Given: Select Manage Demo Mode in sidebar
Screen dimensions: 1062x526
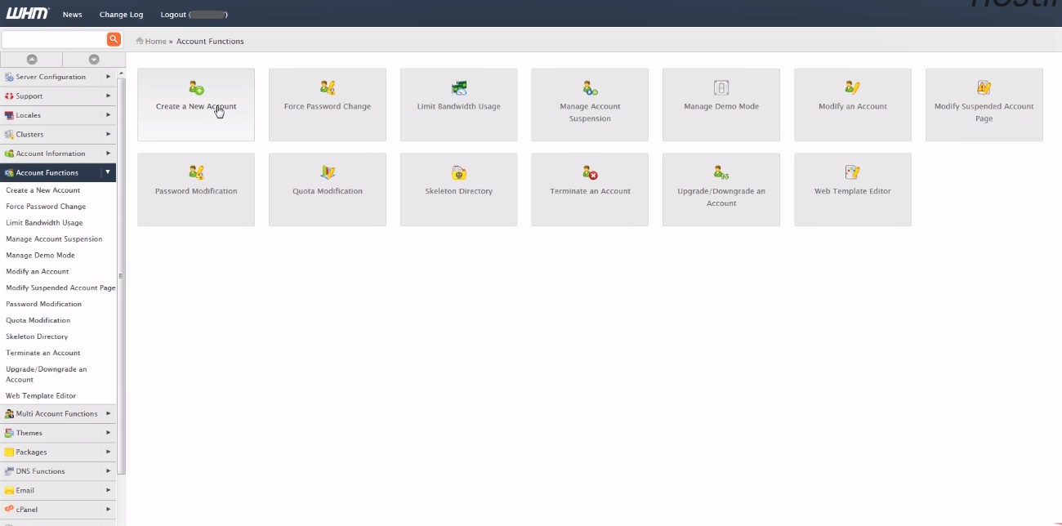Looking at the screenshot, I should point(40,256).
